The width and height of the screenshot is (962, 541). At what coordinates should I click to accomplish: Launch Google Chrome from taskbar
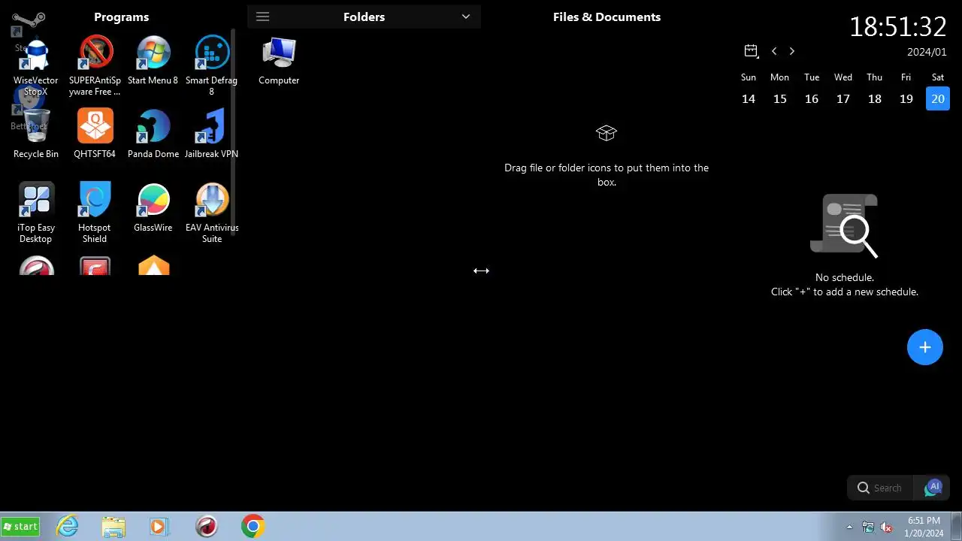pos(253,527)
